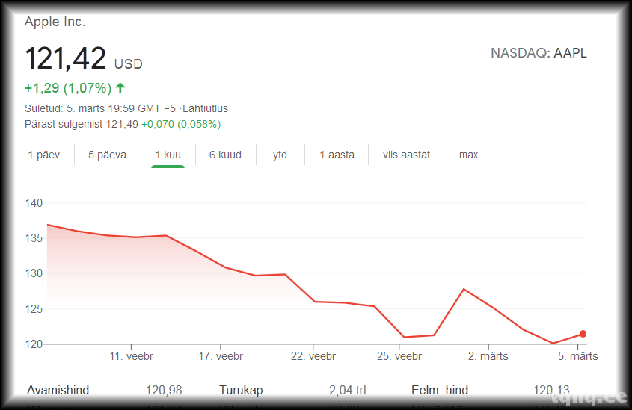
Task: Click the "NASDAQ: AAPL" ticker label
Action: [x=539, y=53]
